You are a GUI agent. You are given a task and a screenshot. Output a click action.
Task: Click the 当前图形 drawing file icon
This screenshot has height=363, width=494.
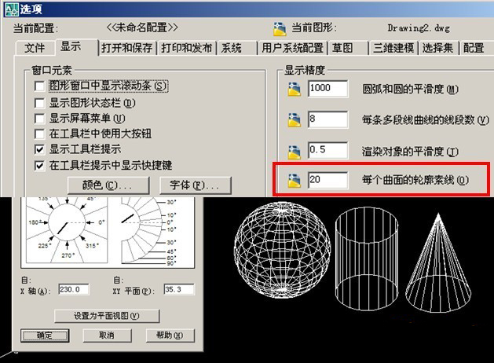(279, 30)
